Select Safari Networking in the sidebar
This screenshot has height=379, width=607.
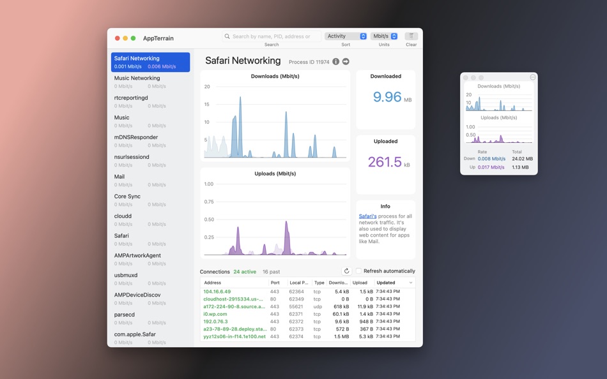point(151,63)
